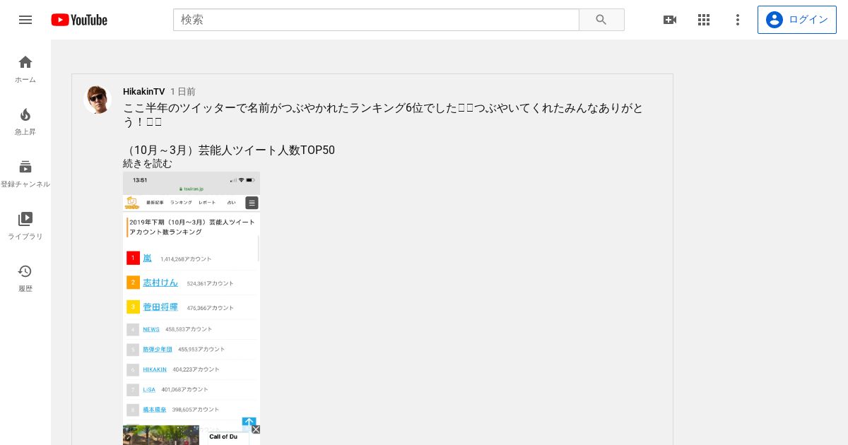Expand post with 続きを読む
Image resolution: width=848 pixels, height=445 pixels.
click(x=148, y=164)
